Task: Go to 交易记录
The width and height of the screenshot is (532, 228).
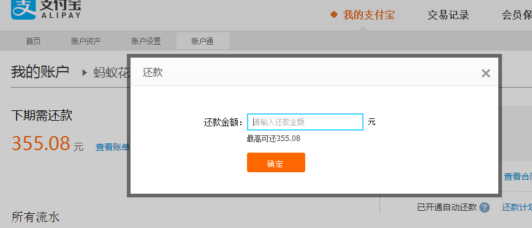Action: [x=448, y=15]
